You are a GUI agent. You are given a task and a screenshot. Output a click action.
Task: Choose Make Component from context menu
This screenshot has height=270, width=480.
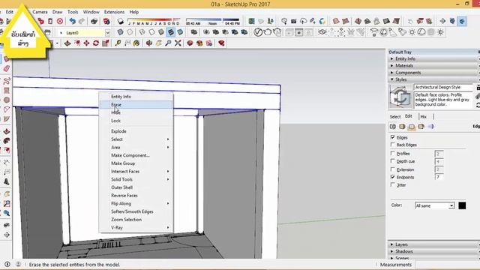[x=136, y=155]
